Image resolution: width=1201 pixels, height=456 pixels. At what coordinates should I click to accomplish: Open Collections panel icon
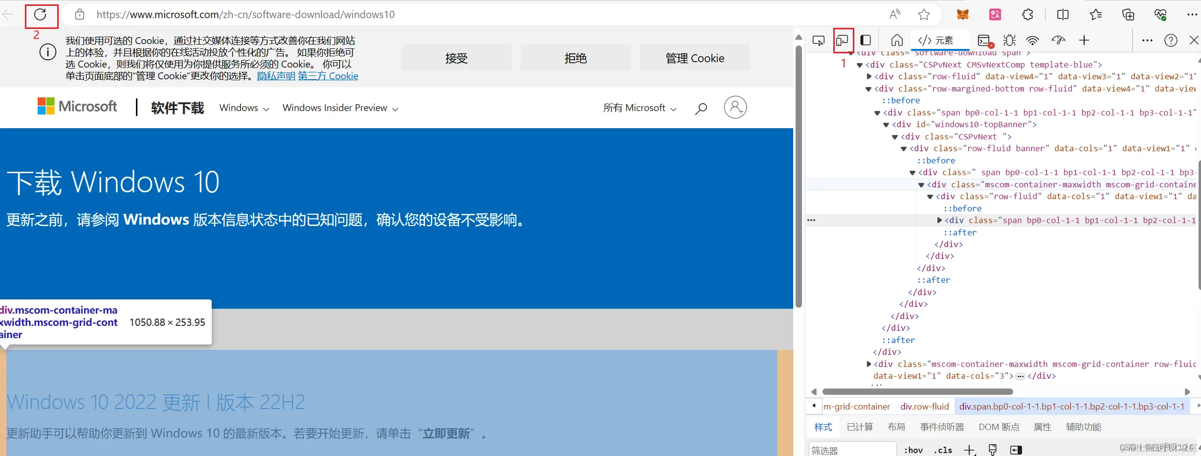point(1128,15)
